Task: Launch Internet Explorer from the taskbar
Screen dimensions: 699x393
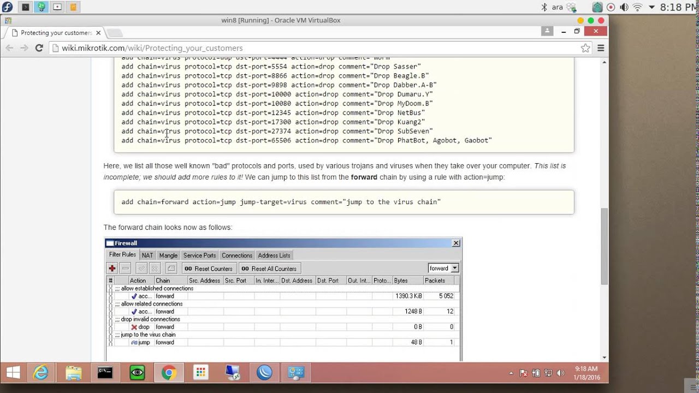Action: [40, 373]
